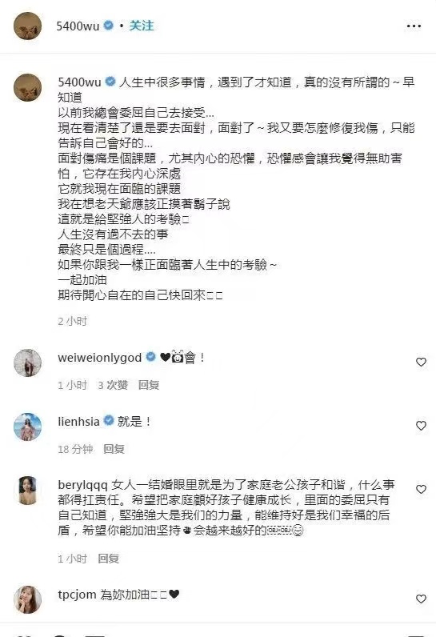
Task: Open 5400wu username in the header
Action: 78,26
